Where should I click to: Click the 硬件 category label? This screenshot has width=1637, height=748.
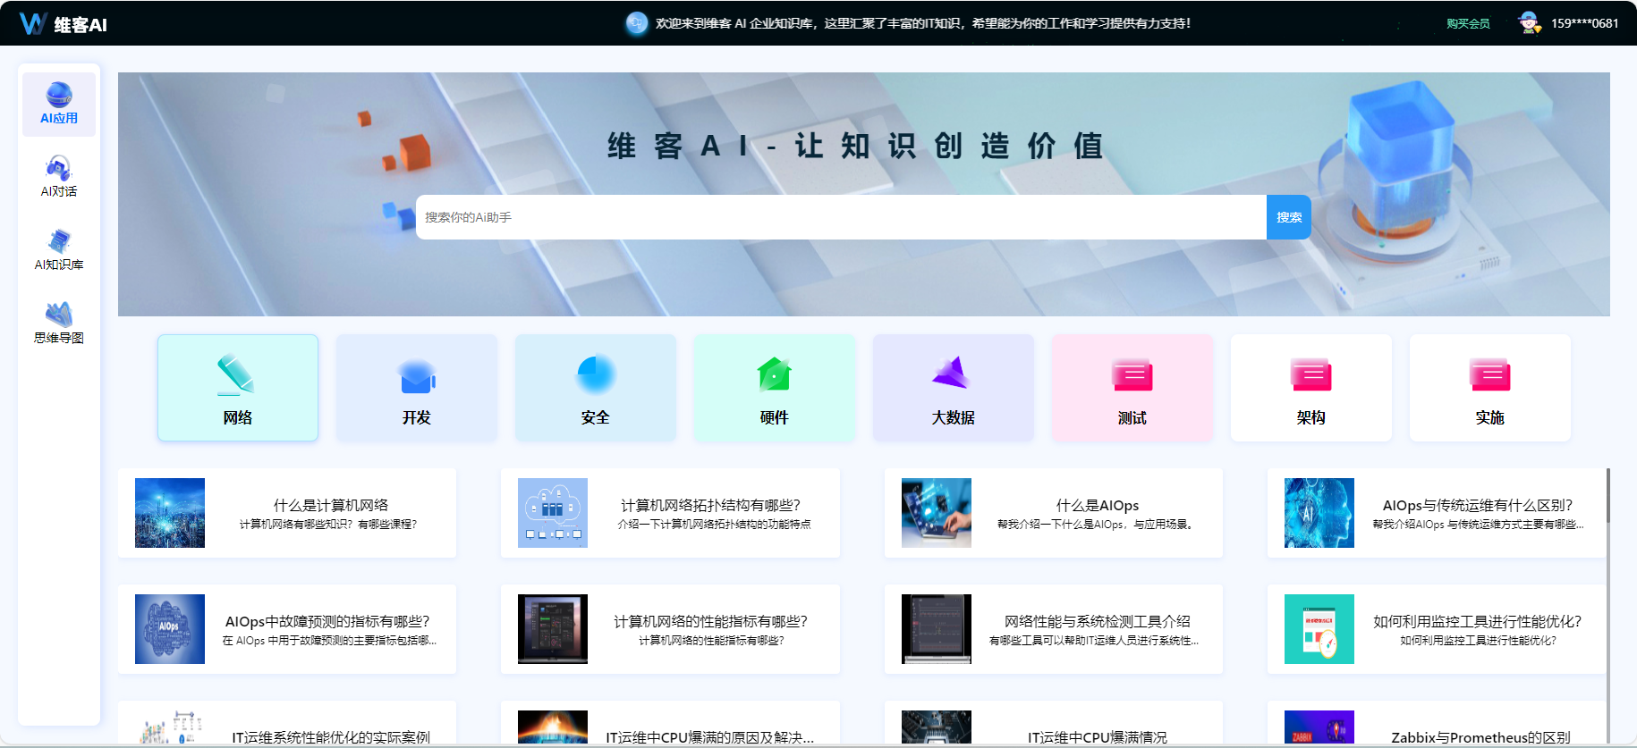click(x=775, y=417)
